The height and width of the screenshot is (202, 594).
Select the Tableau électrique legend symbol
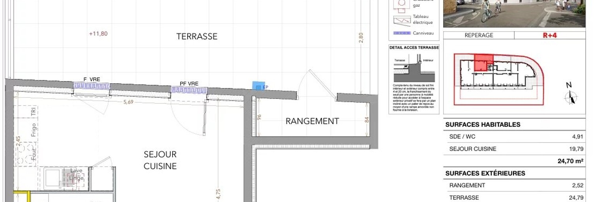(402, 20)
